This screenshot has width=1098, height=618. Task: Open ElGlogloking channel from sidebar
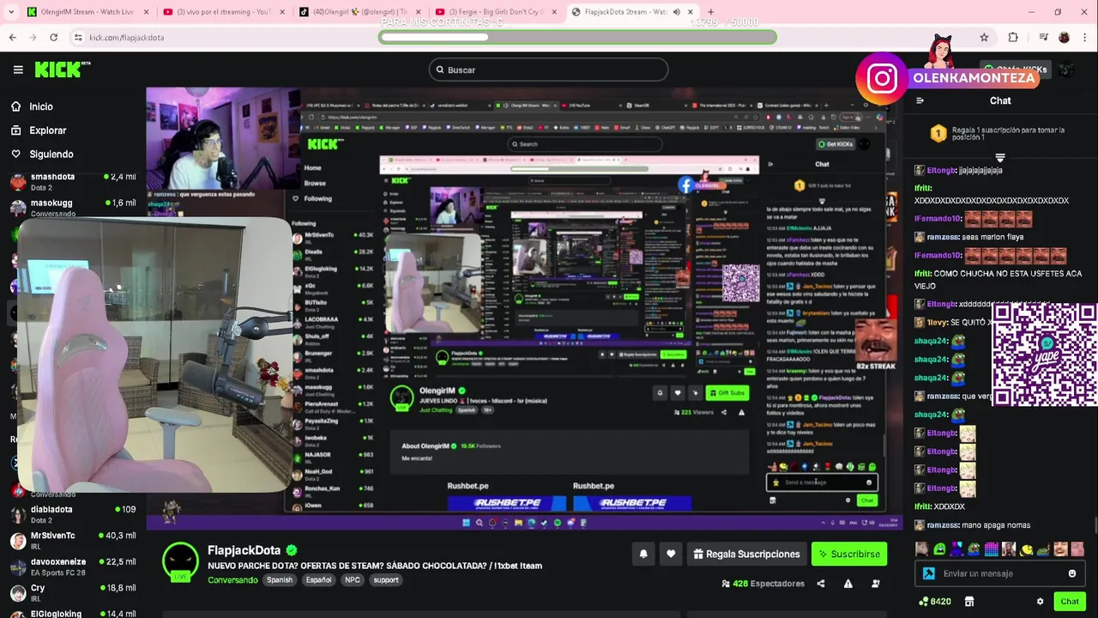point(73,613)
